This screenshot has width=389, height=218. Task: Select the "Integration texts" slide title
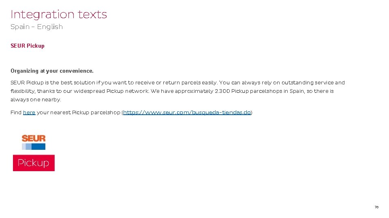pyautogui.click(x=59, y=15)
